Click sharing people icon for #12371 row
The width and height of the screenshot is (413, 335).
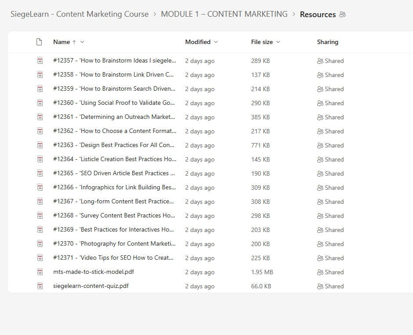click(320, 258)
